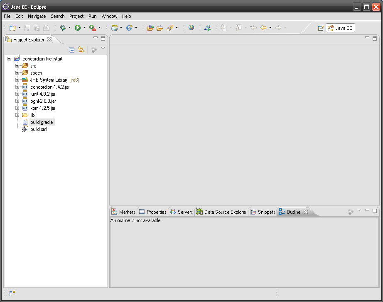The height and width of the screenshot is (302, 383).
Task: Toggle Link with Editor in Project Explorer
Action: click(81, 50)
